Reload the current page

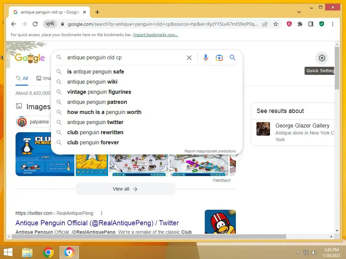35,24
